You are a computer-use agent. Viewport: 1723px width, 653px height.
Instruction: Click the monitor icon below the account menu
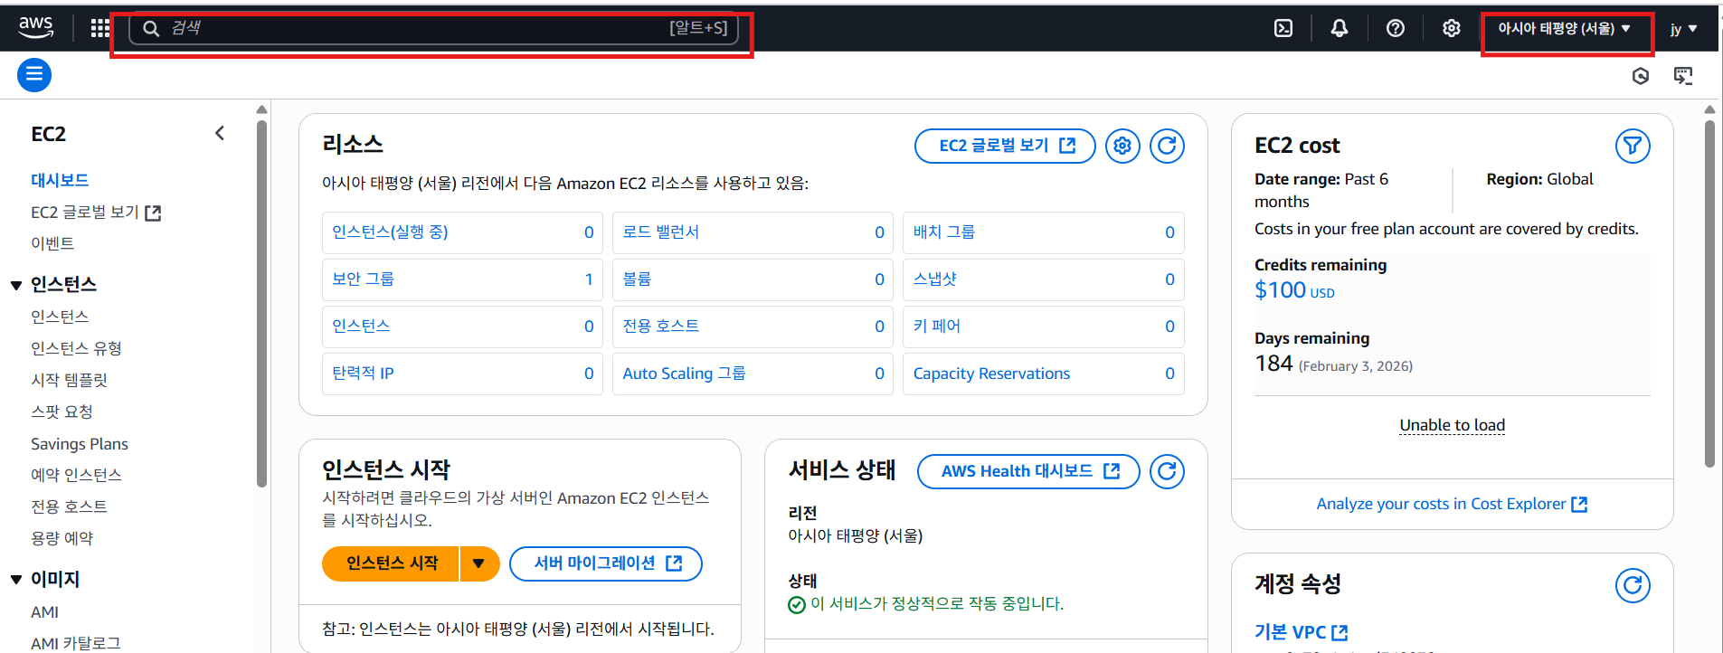1683,76
